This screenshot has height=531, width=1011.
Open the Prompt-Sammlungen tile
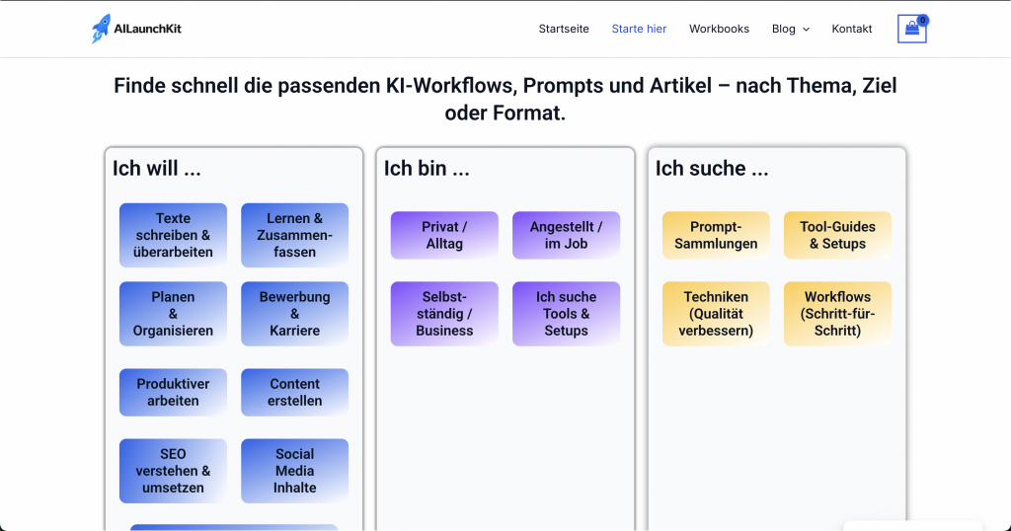716,235
